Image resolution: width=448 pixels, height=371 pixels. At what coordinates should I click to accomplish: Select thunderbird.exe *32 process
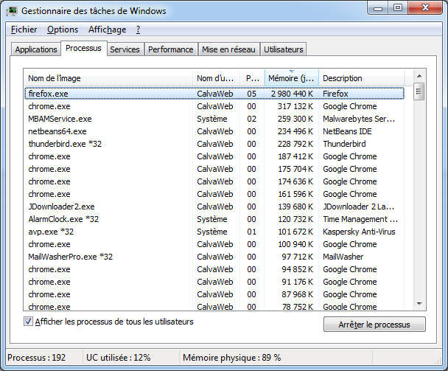click(x=214, y=144)
